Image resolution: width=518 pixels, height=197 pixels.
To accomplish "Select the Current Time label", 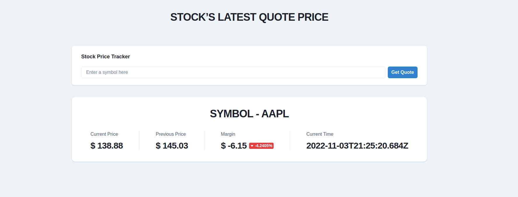I will [320, 134].
